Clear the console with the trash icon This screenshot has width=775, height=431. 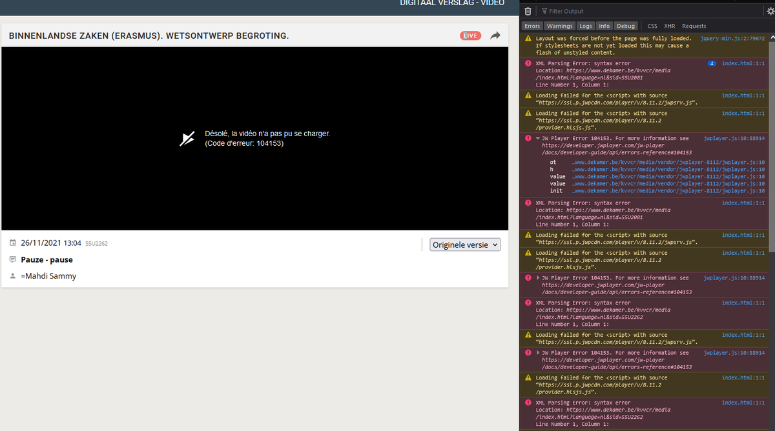coord(528,11)
